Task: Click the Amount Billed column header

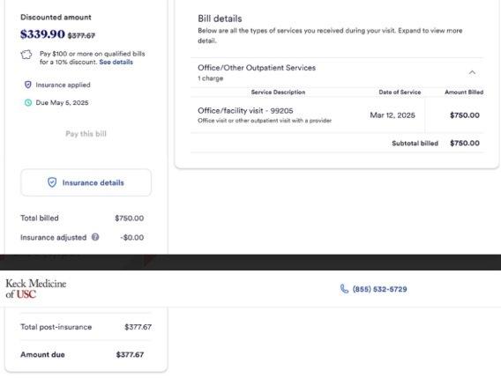Action: 464,93
